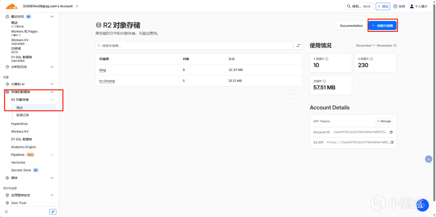Go to previous page of buckets
Image resolution: width=436 pixels, height=217 pixels.
[x=290, y=94]
